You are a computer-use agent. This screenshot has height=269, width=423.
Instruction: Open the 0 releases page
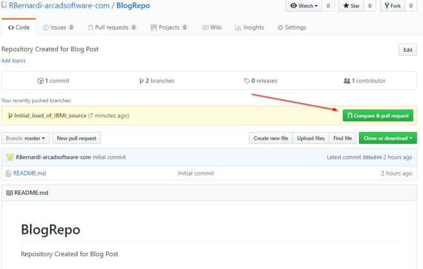tap(261, 81)
